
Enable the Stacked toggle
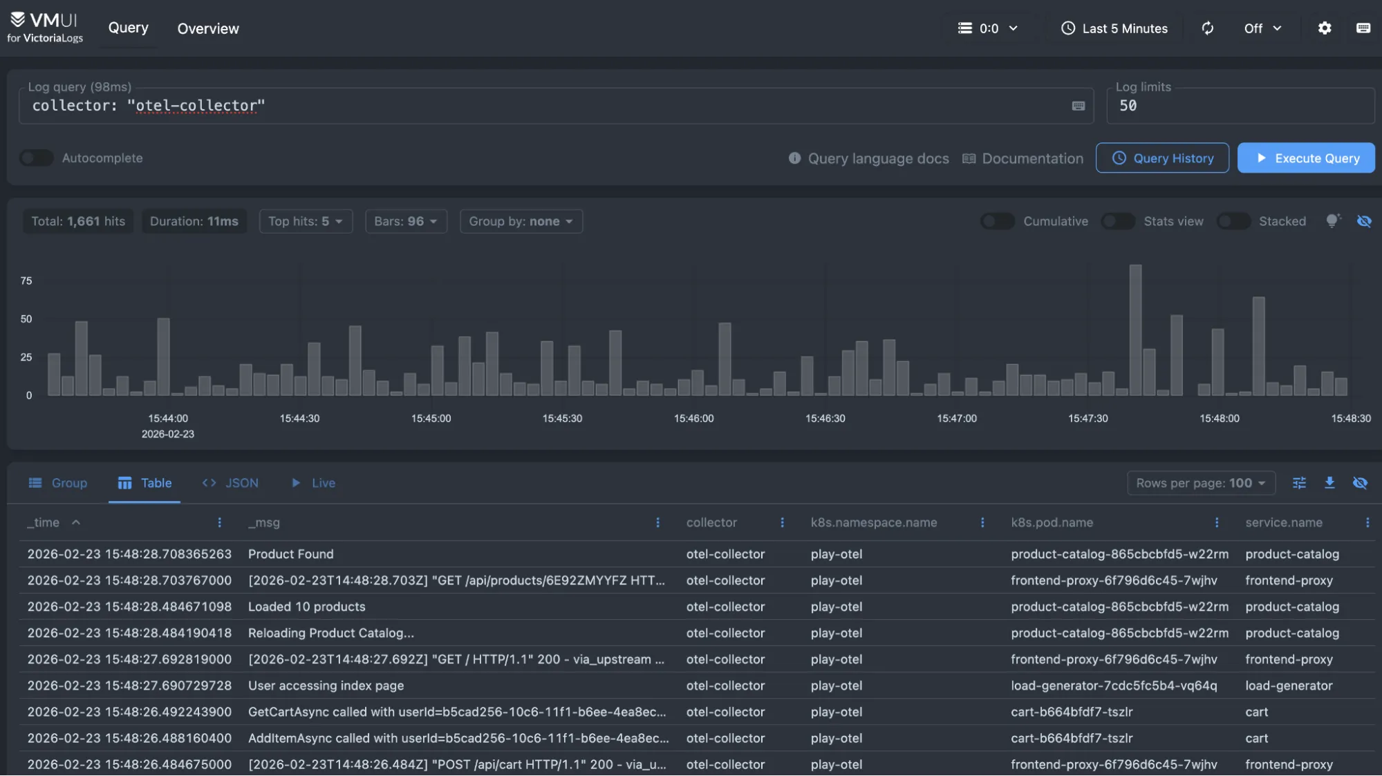click(x=1233, y=221)
